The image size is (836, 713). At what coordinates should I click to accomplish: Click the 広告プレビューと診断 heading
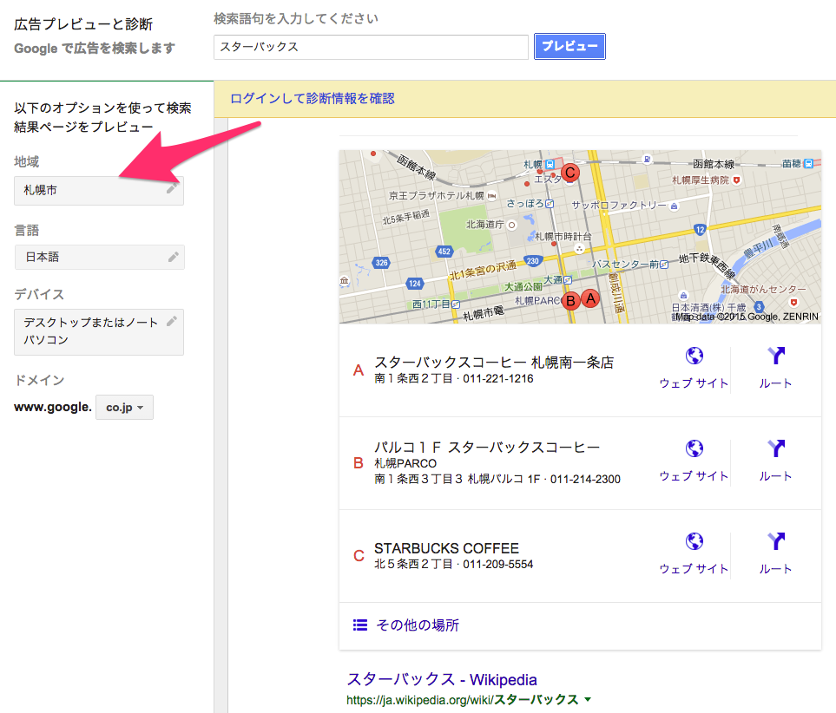(x=83, y=24)
